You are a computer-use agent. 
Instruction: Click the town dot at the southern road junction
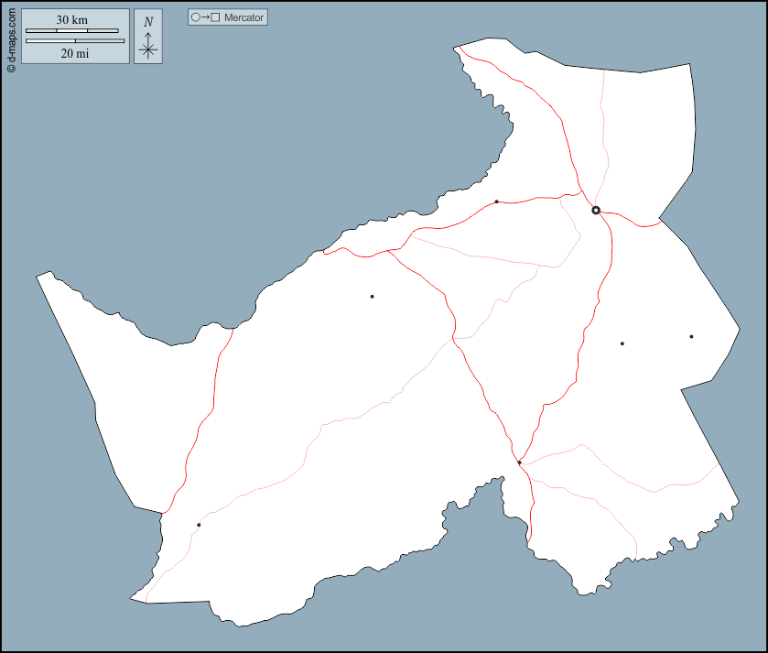(519, 463)
